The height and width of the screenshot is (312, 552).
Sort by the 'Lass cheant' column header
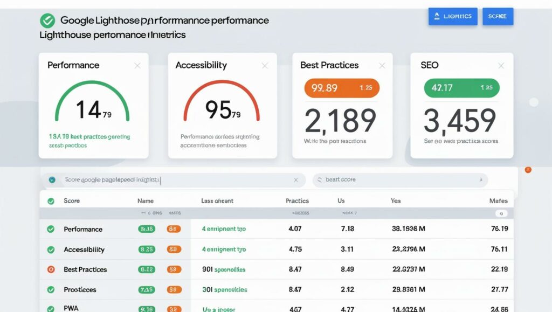point(217,201)
